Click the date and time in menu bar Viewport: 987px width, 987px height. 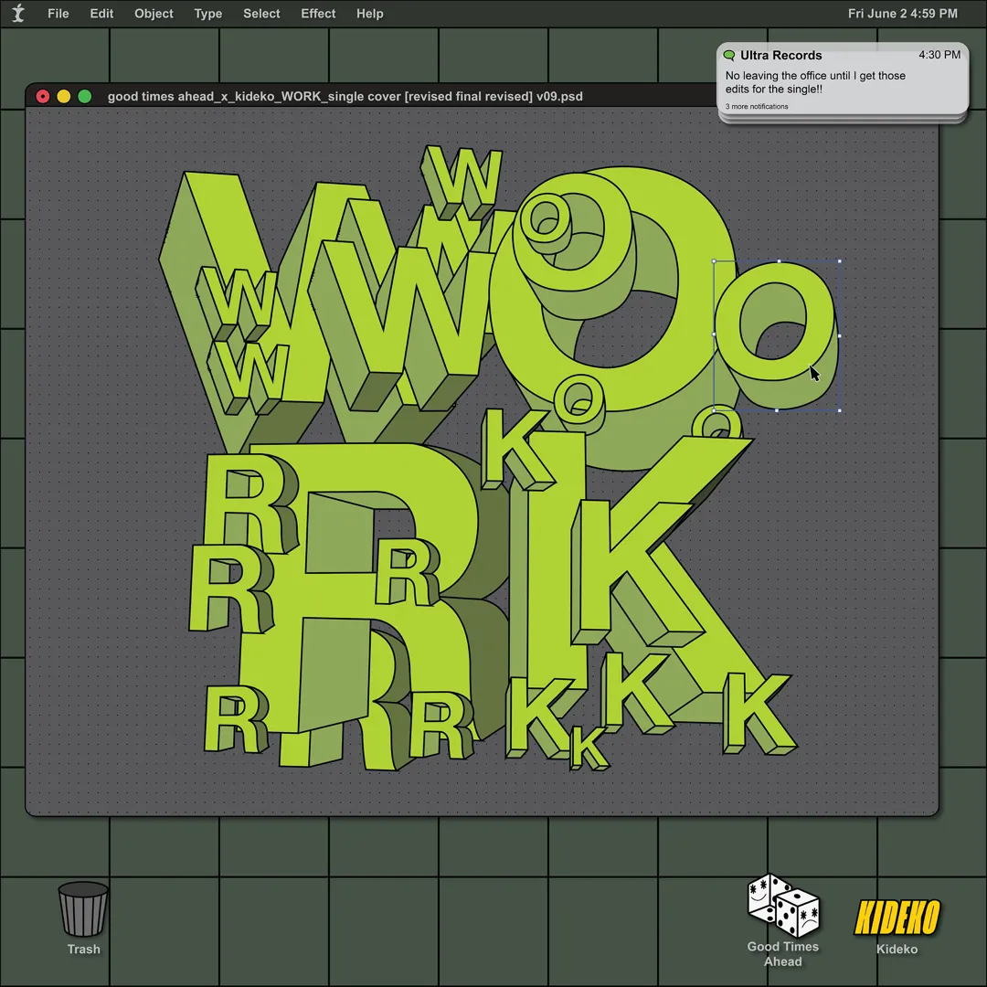click(x=902, y=14)
